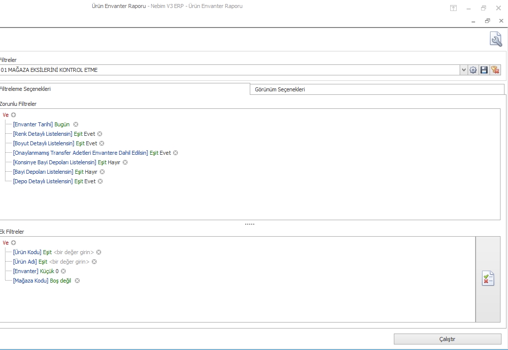508x350 pixels.
Task: Restore the inner report window
Action: coord(487,21)
